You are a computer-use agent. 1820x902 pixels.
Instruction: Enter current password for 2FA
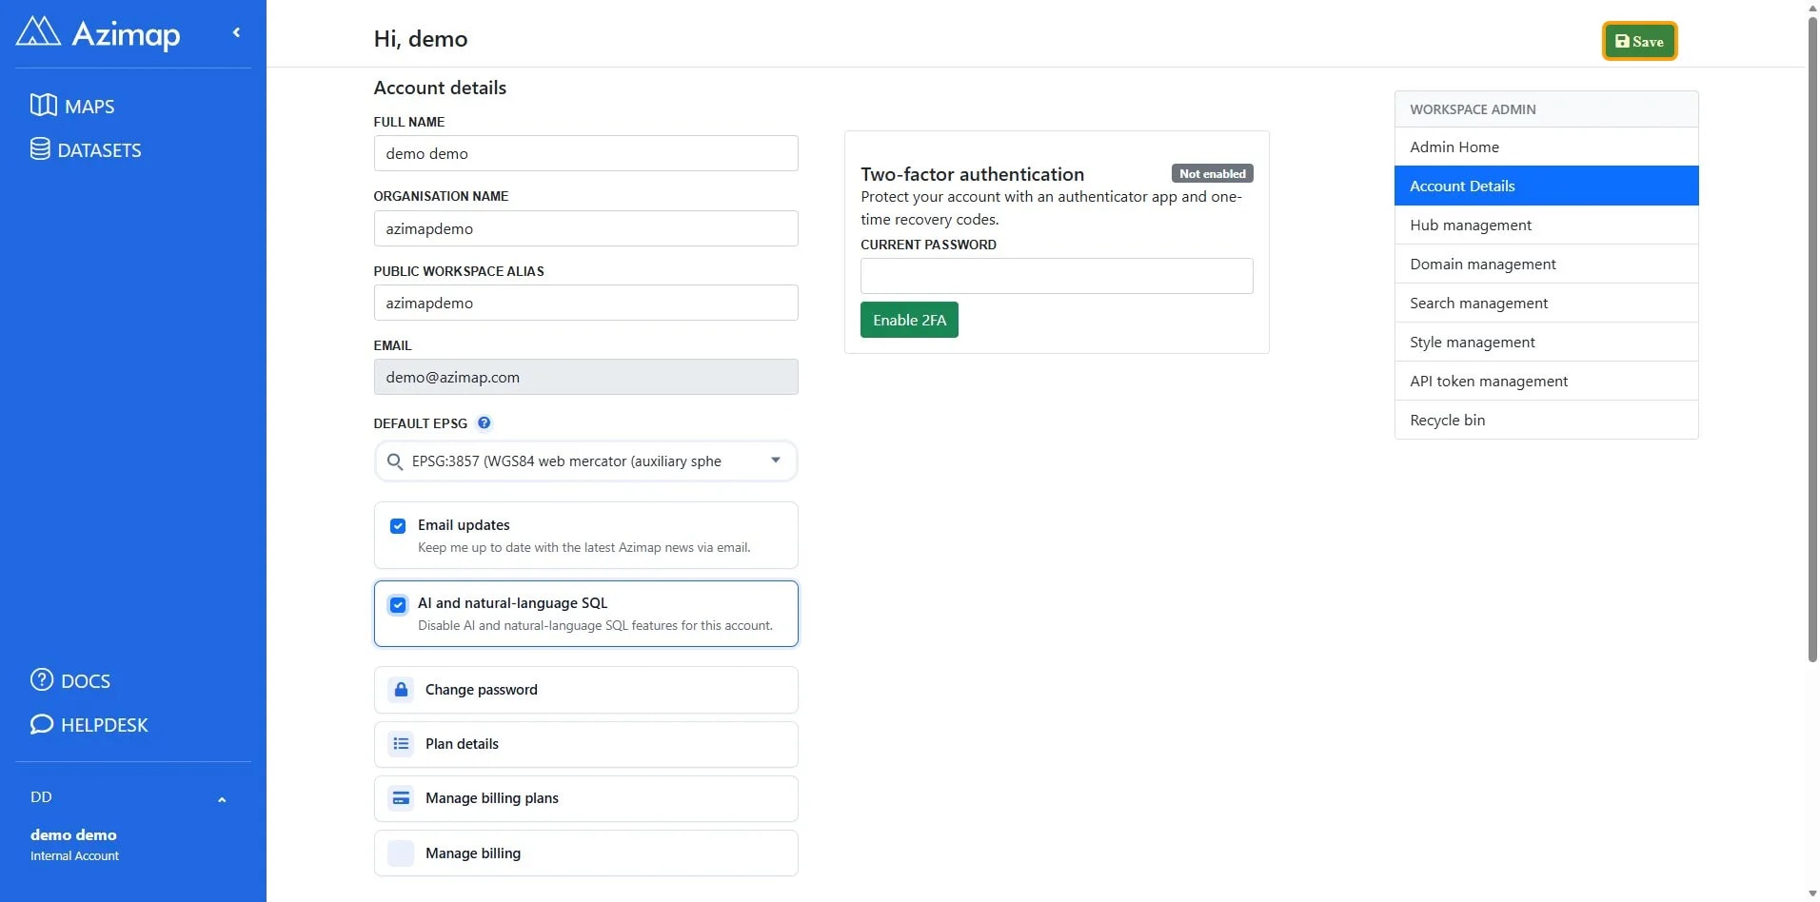(1057, 276)
